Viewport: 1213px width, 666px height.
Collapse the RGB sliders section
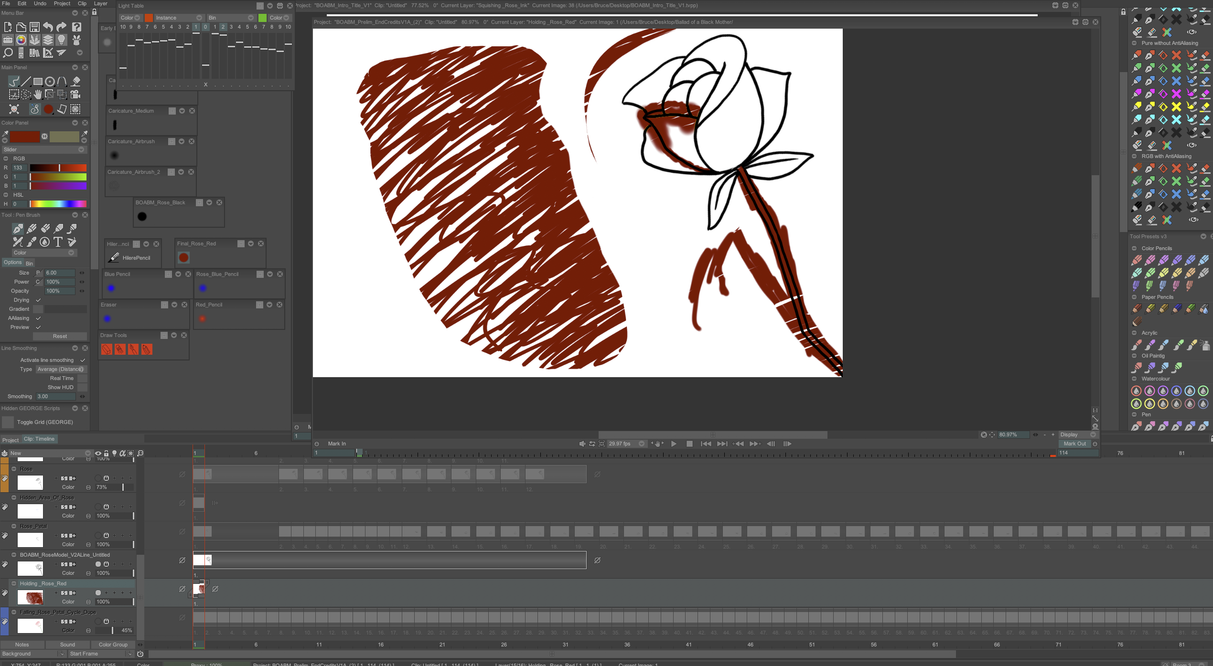pos(6,159)
